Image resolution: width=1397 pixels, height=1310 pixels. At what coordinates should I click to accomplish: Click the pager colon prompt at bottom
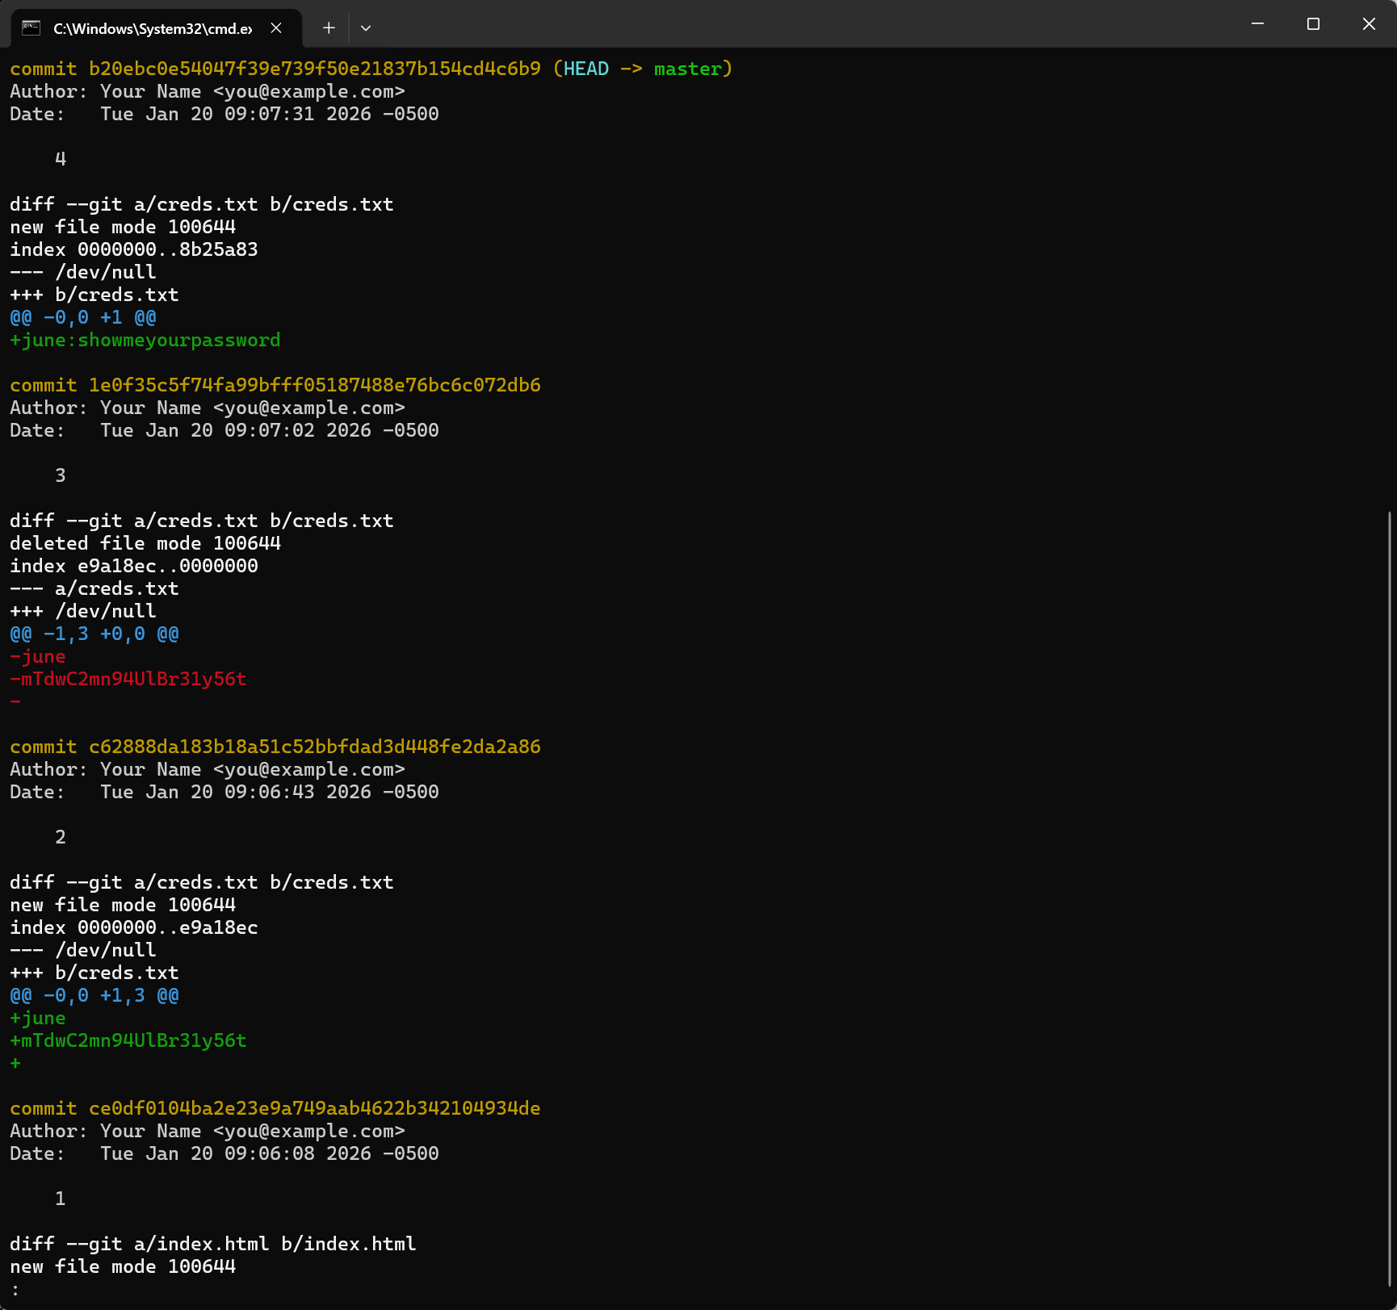(x=15, y=1290)
